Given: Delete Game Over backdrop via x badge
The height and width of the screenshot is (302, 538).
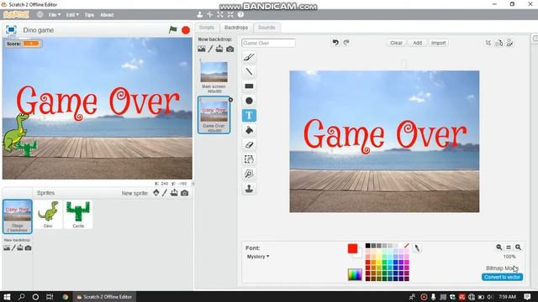Looking at the screenshot, I should 230,100.
